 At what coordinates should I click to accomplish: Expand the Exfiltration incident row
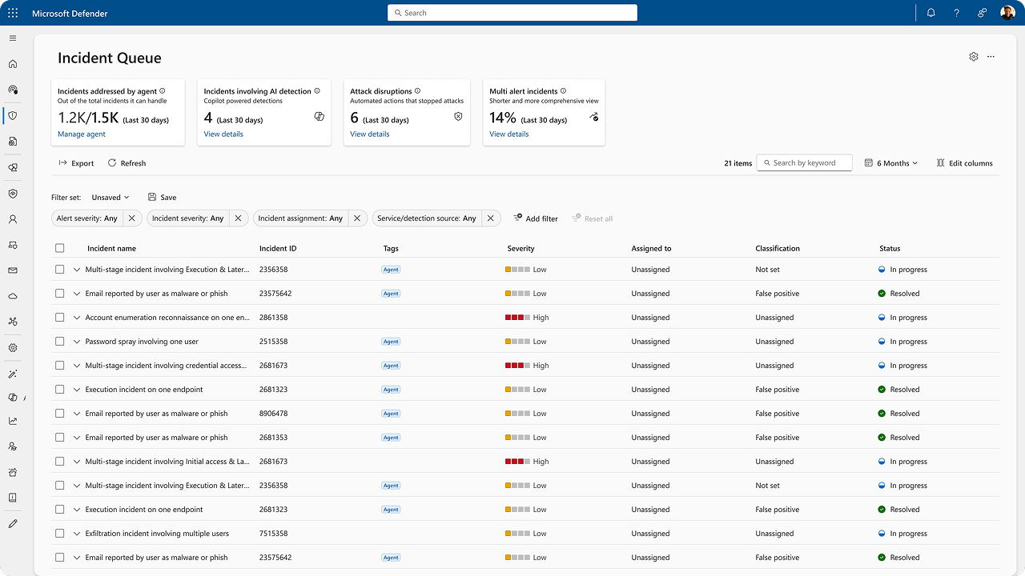[77, 534]
